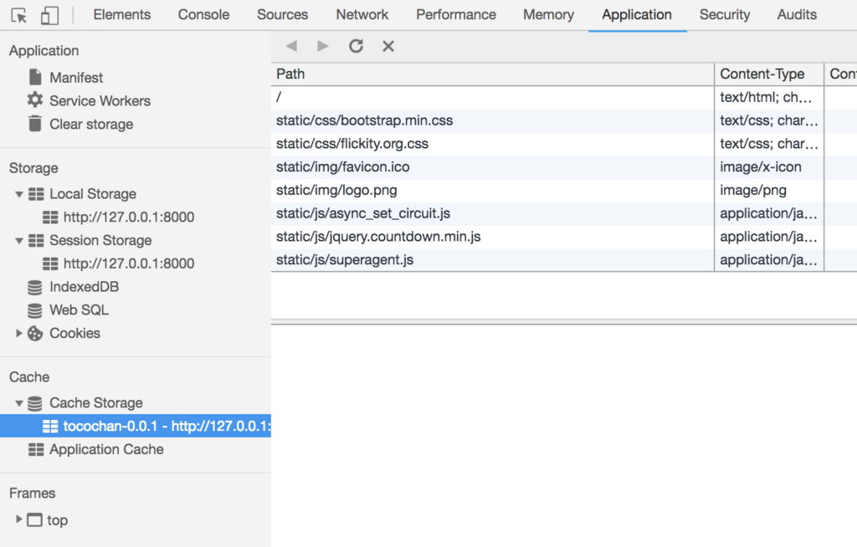Go to previous page of cache entries
This screenshot has height=547, width=857.
point(291,46)
